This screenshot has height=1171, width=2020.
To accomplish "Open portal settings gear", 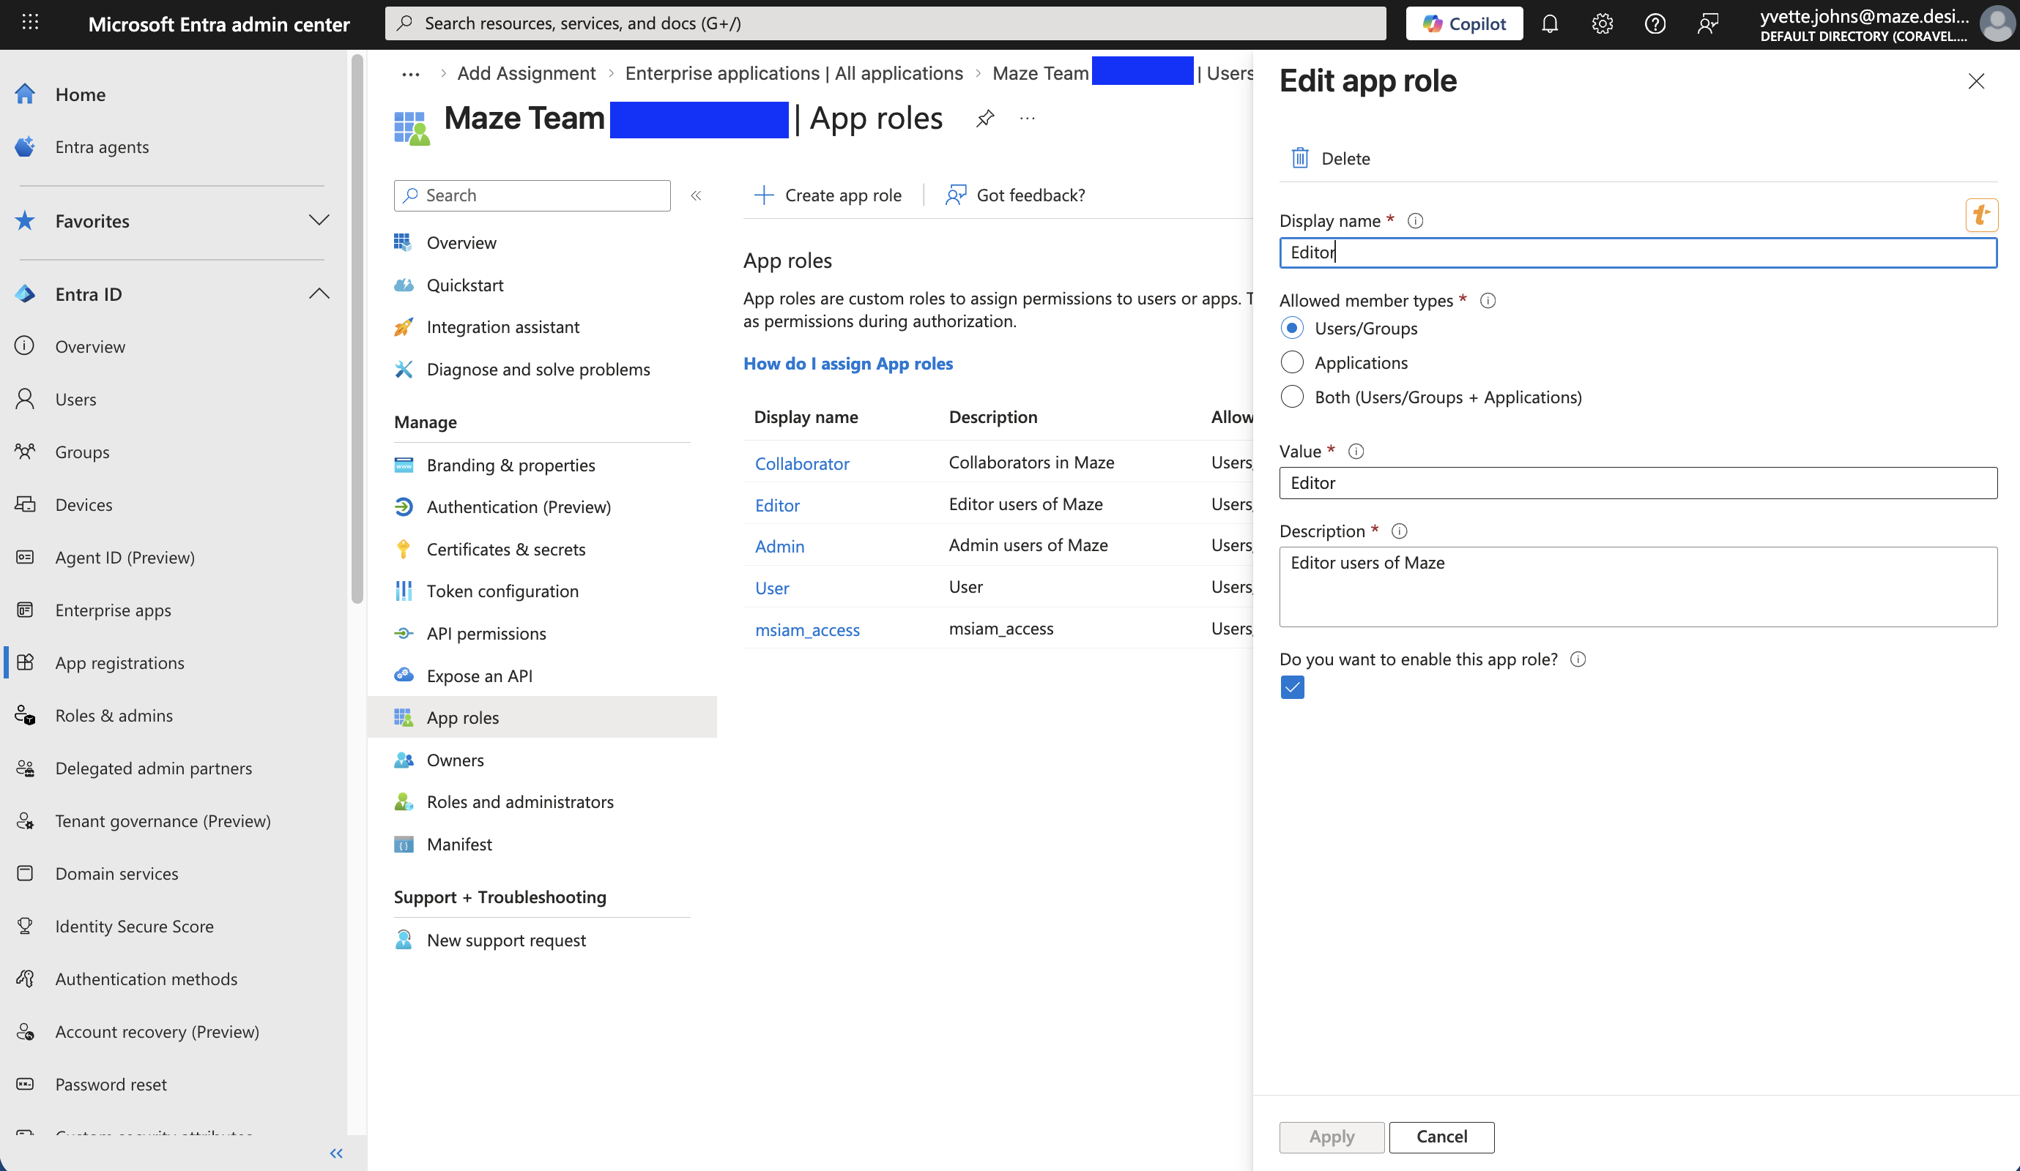I will tap(1602, 24).
